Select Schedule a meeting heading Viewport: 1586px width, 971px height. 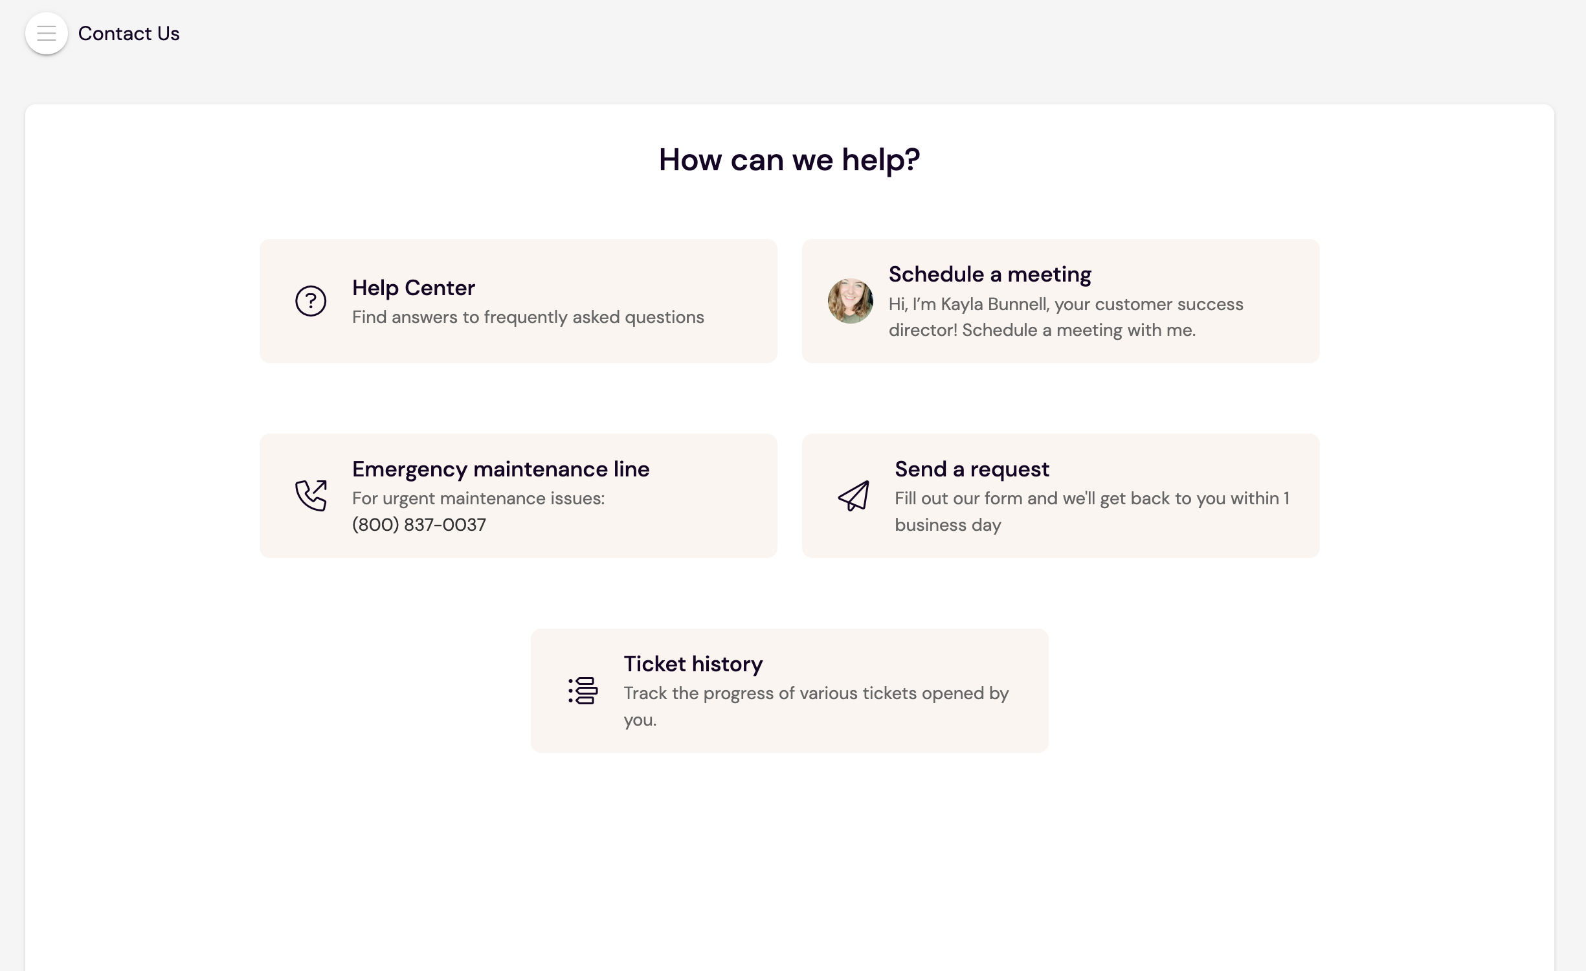(x=989, y=274)
